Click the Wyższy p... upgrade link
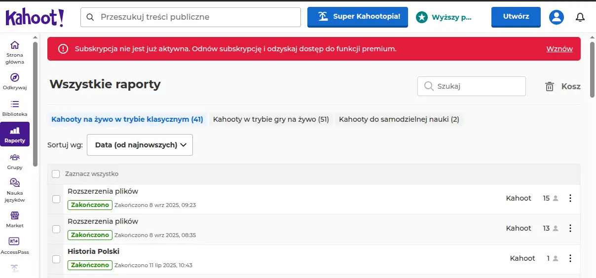The height and width of the screenshot is (278, 596). point(451,17)
